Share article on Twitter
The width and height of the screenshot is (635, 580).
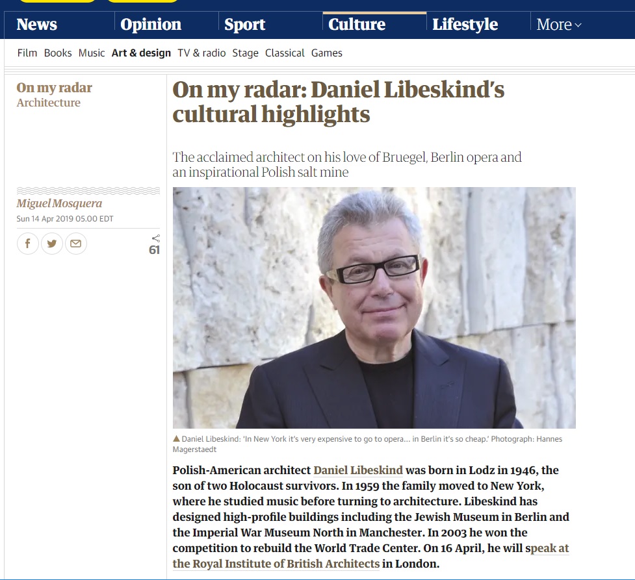pyautogui.click(x=52, y=244)
